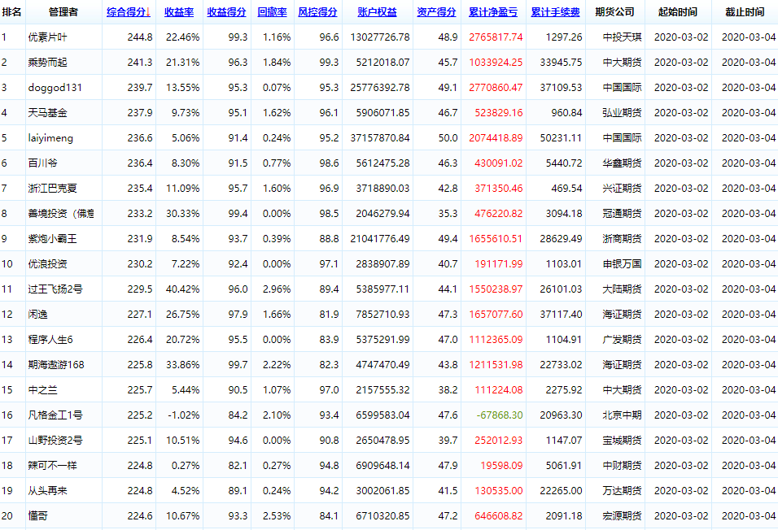Click futures company 中财期货
Screen dimensions: 778x530
[623, 466]
